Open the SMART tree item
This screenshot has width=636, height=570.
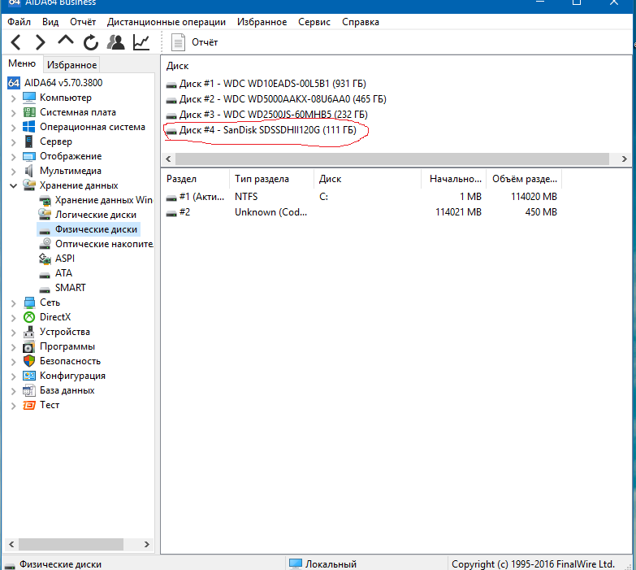(x=63, y=288)
